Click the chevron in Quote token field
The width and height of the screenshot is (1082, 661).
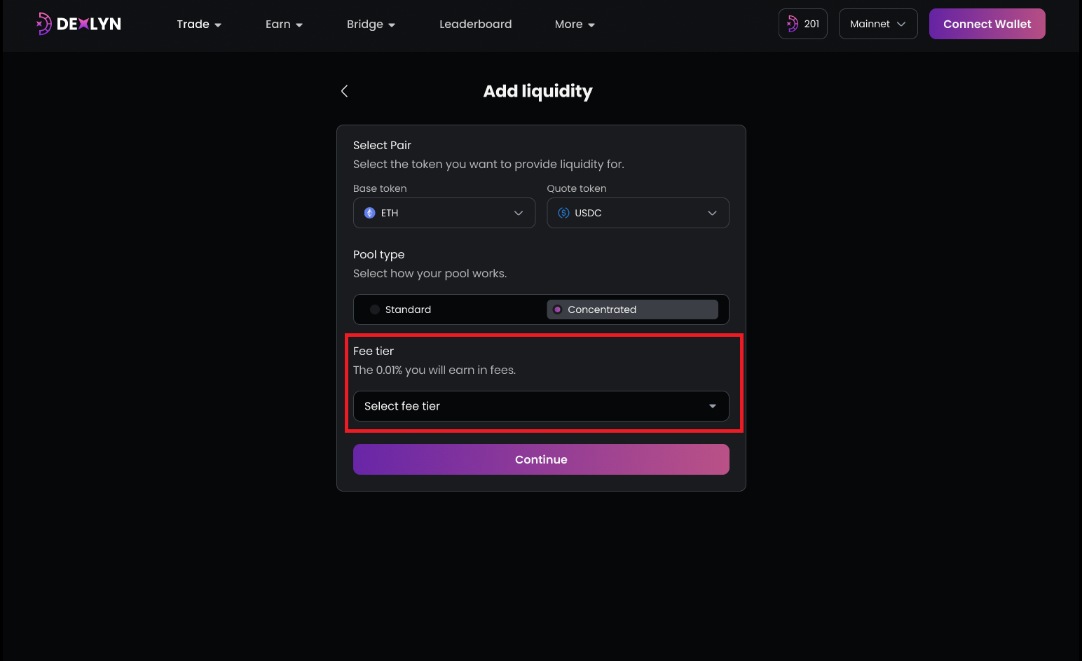[712, 213]
